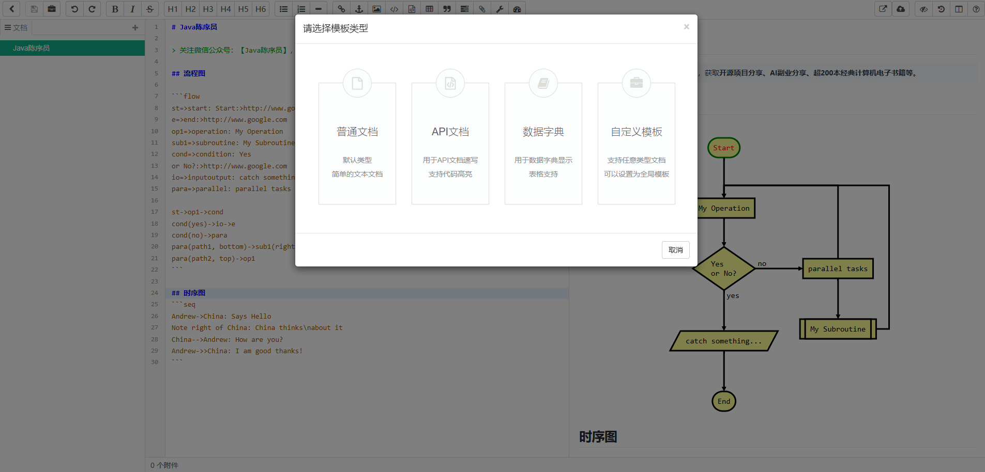
Task: Choose the API文档 template card
Action: point(450,143)
